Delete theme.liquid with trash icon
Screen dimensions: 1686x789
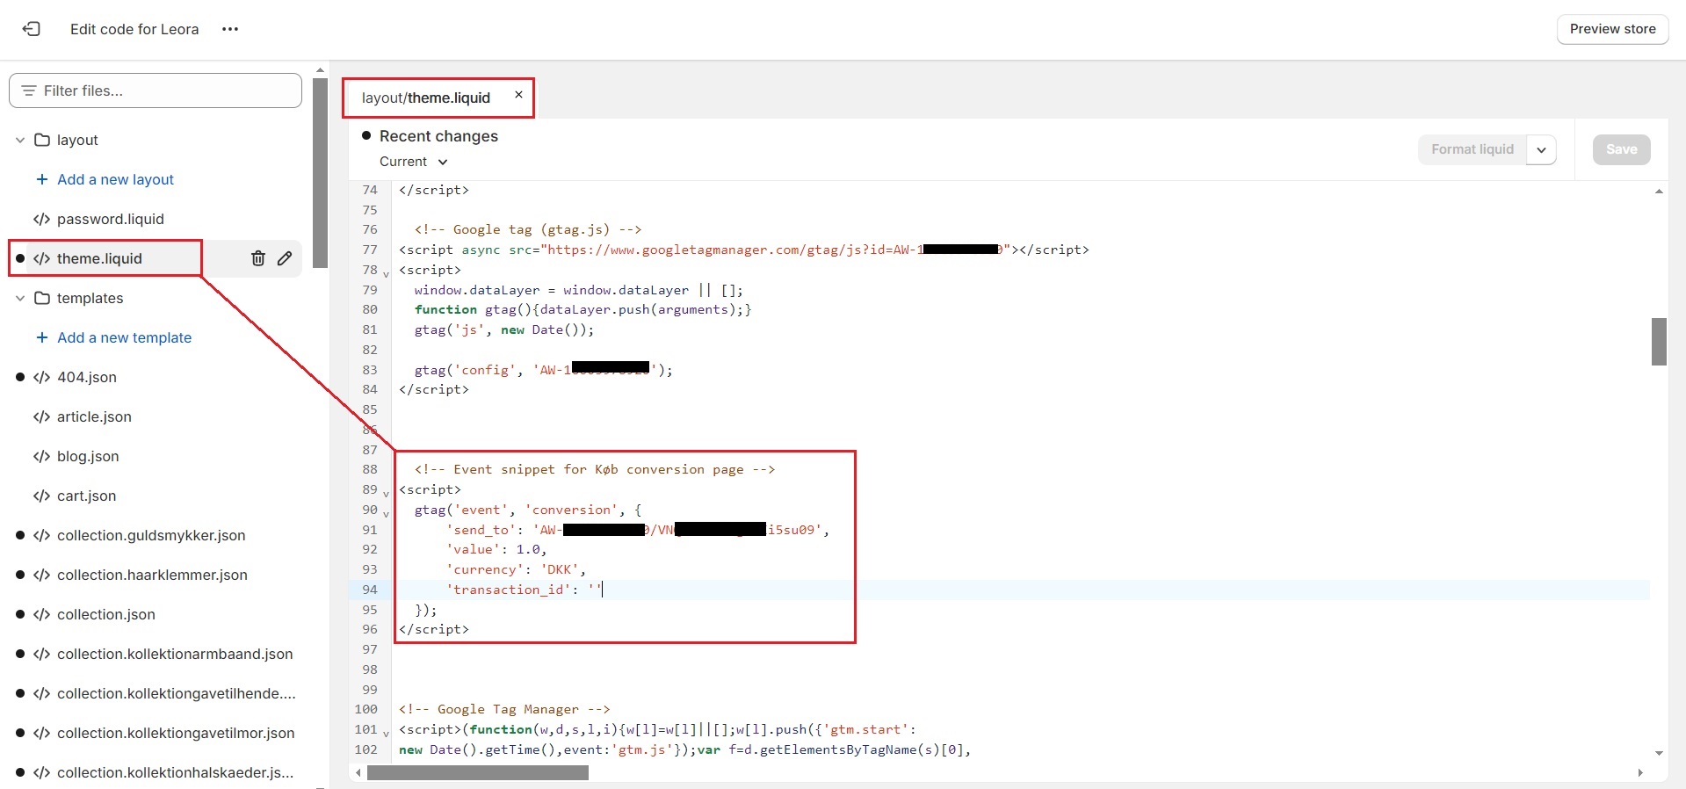(x=258, y=258)
